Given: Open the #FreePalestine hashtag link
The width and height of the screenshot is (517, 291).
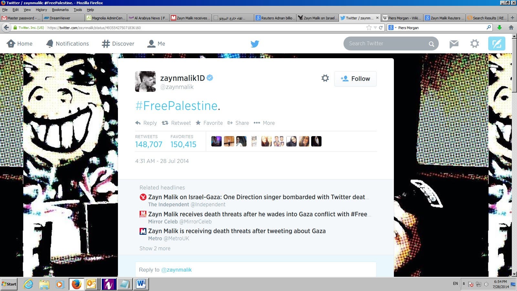Looking at the screenshot, I should pos(176,106).
